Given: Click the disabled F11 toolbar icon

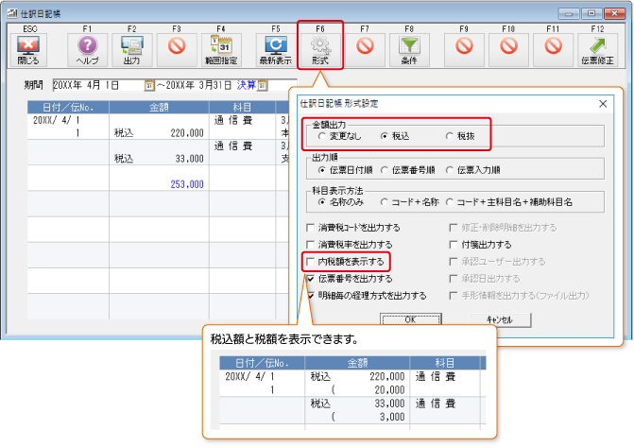Looking at the screenshot, I should [x=553, y=50].
